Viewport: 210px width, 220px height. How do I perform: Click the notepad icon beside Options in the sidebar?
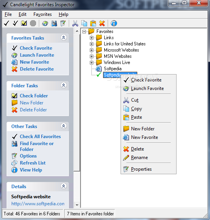click(x=14, y=156)
